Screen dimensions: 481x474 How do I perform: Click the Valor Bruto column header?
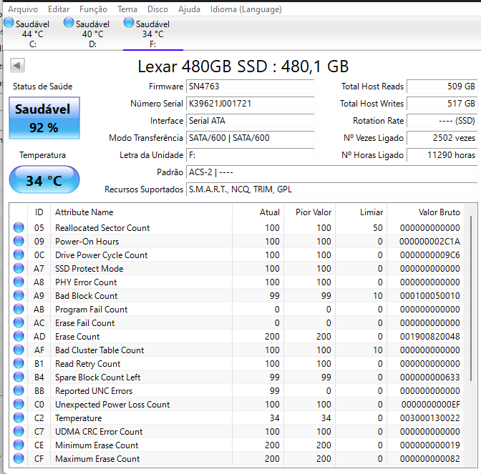pos(425,212)
